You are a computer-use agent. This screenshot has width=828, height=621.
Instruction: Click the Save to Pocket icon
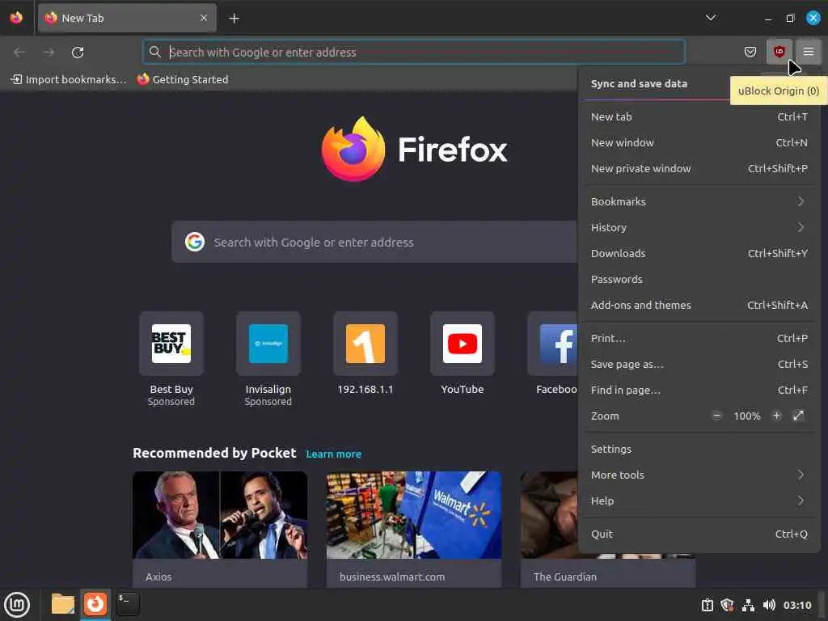(x=750, y=52)
